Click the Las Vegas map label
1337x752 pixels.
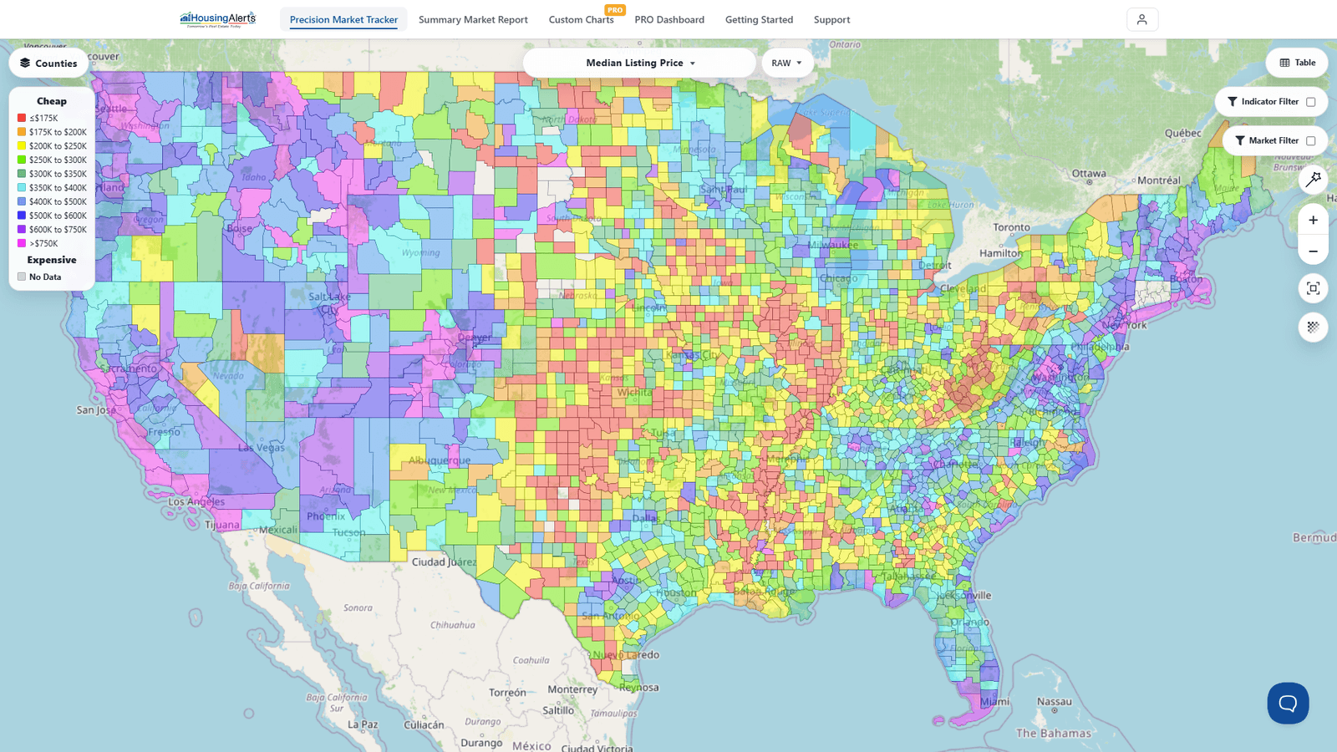(262, 448)
